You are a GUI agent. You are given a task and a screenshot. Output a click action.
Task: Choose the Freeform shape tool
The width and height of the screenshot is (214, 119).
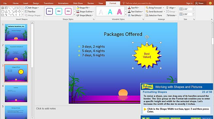(x=3, y=15)
